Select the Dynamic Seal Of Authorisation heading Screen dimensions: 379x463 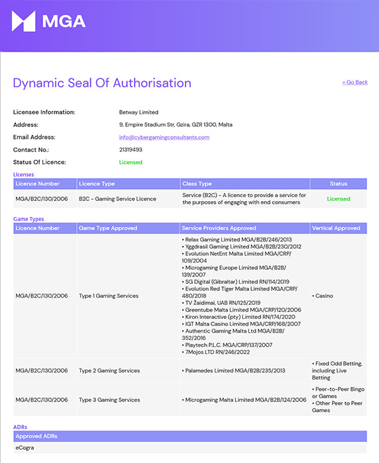click(102, 83)
